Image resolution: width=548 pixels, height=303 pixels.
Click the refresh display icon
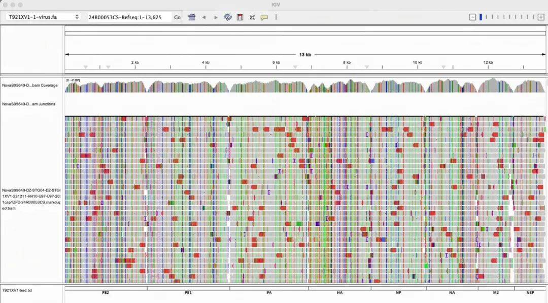(x=228, y=17)
